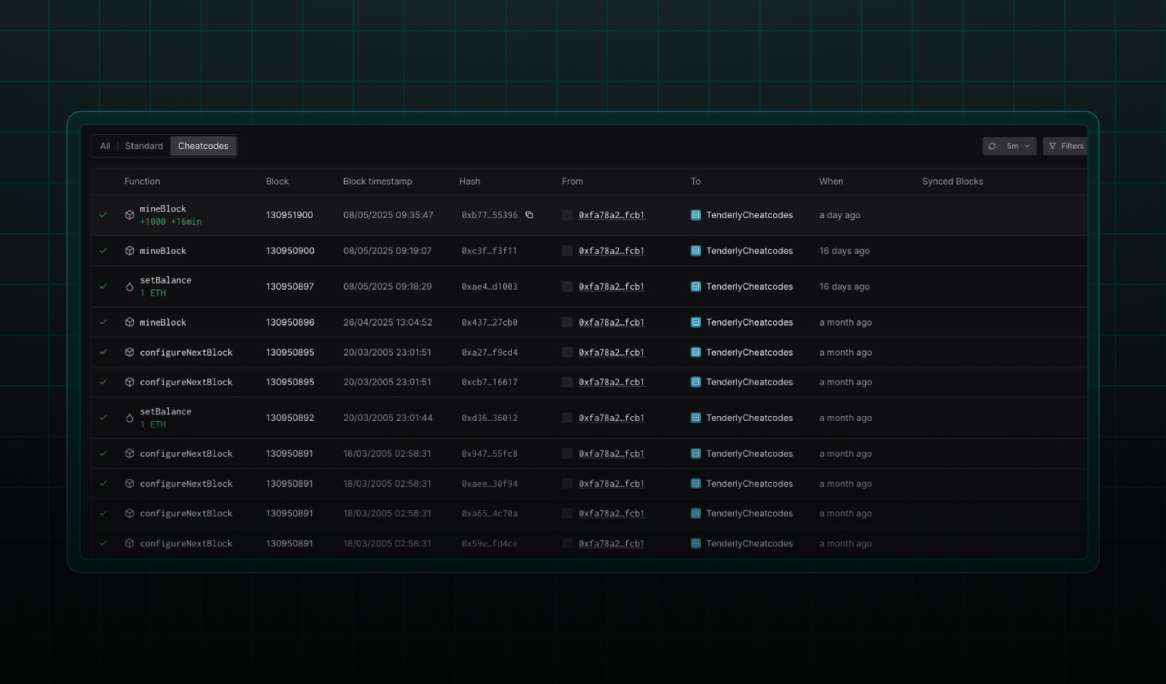Click the success checkmark of block 130950900
The width and height of the screenshot is (1166, 684).
click(x=104, y=251)
